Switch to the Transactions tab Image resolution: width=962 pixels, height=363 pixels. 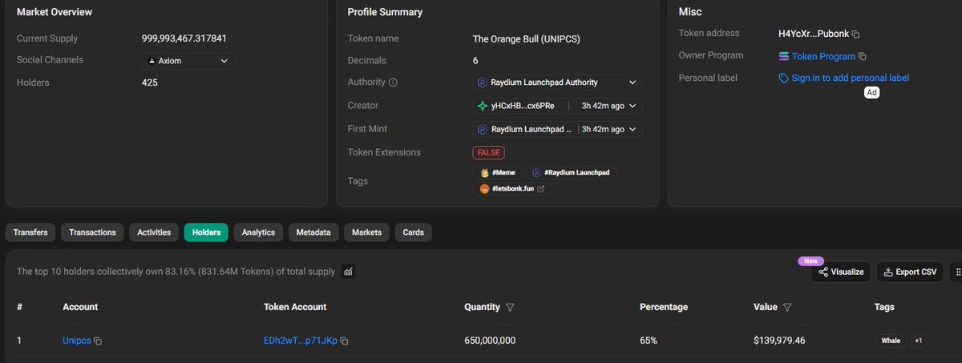tap(92, 232)
